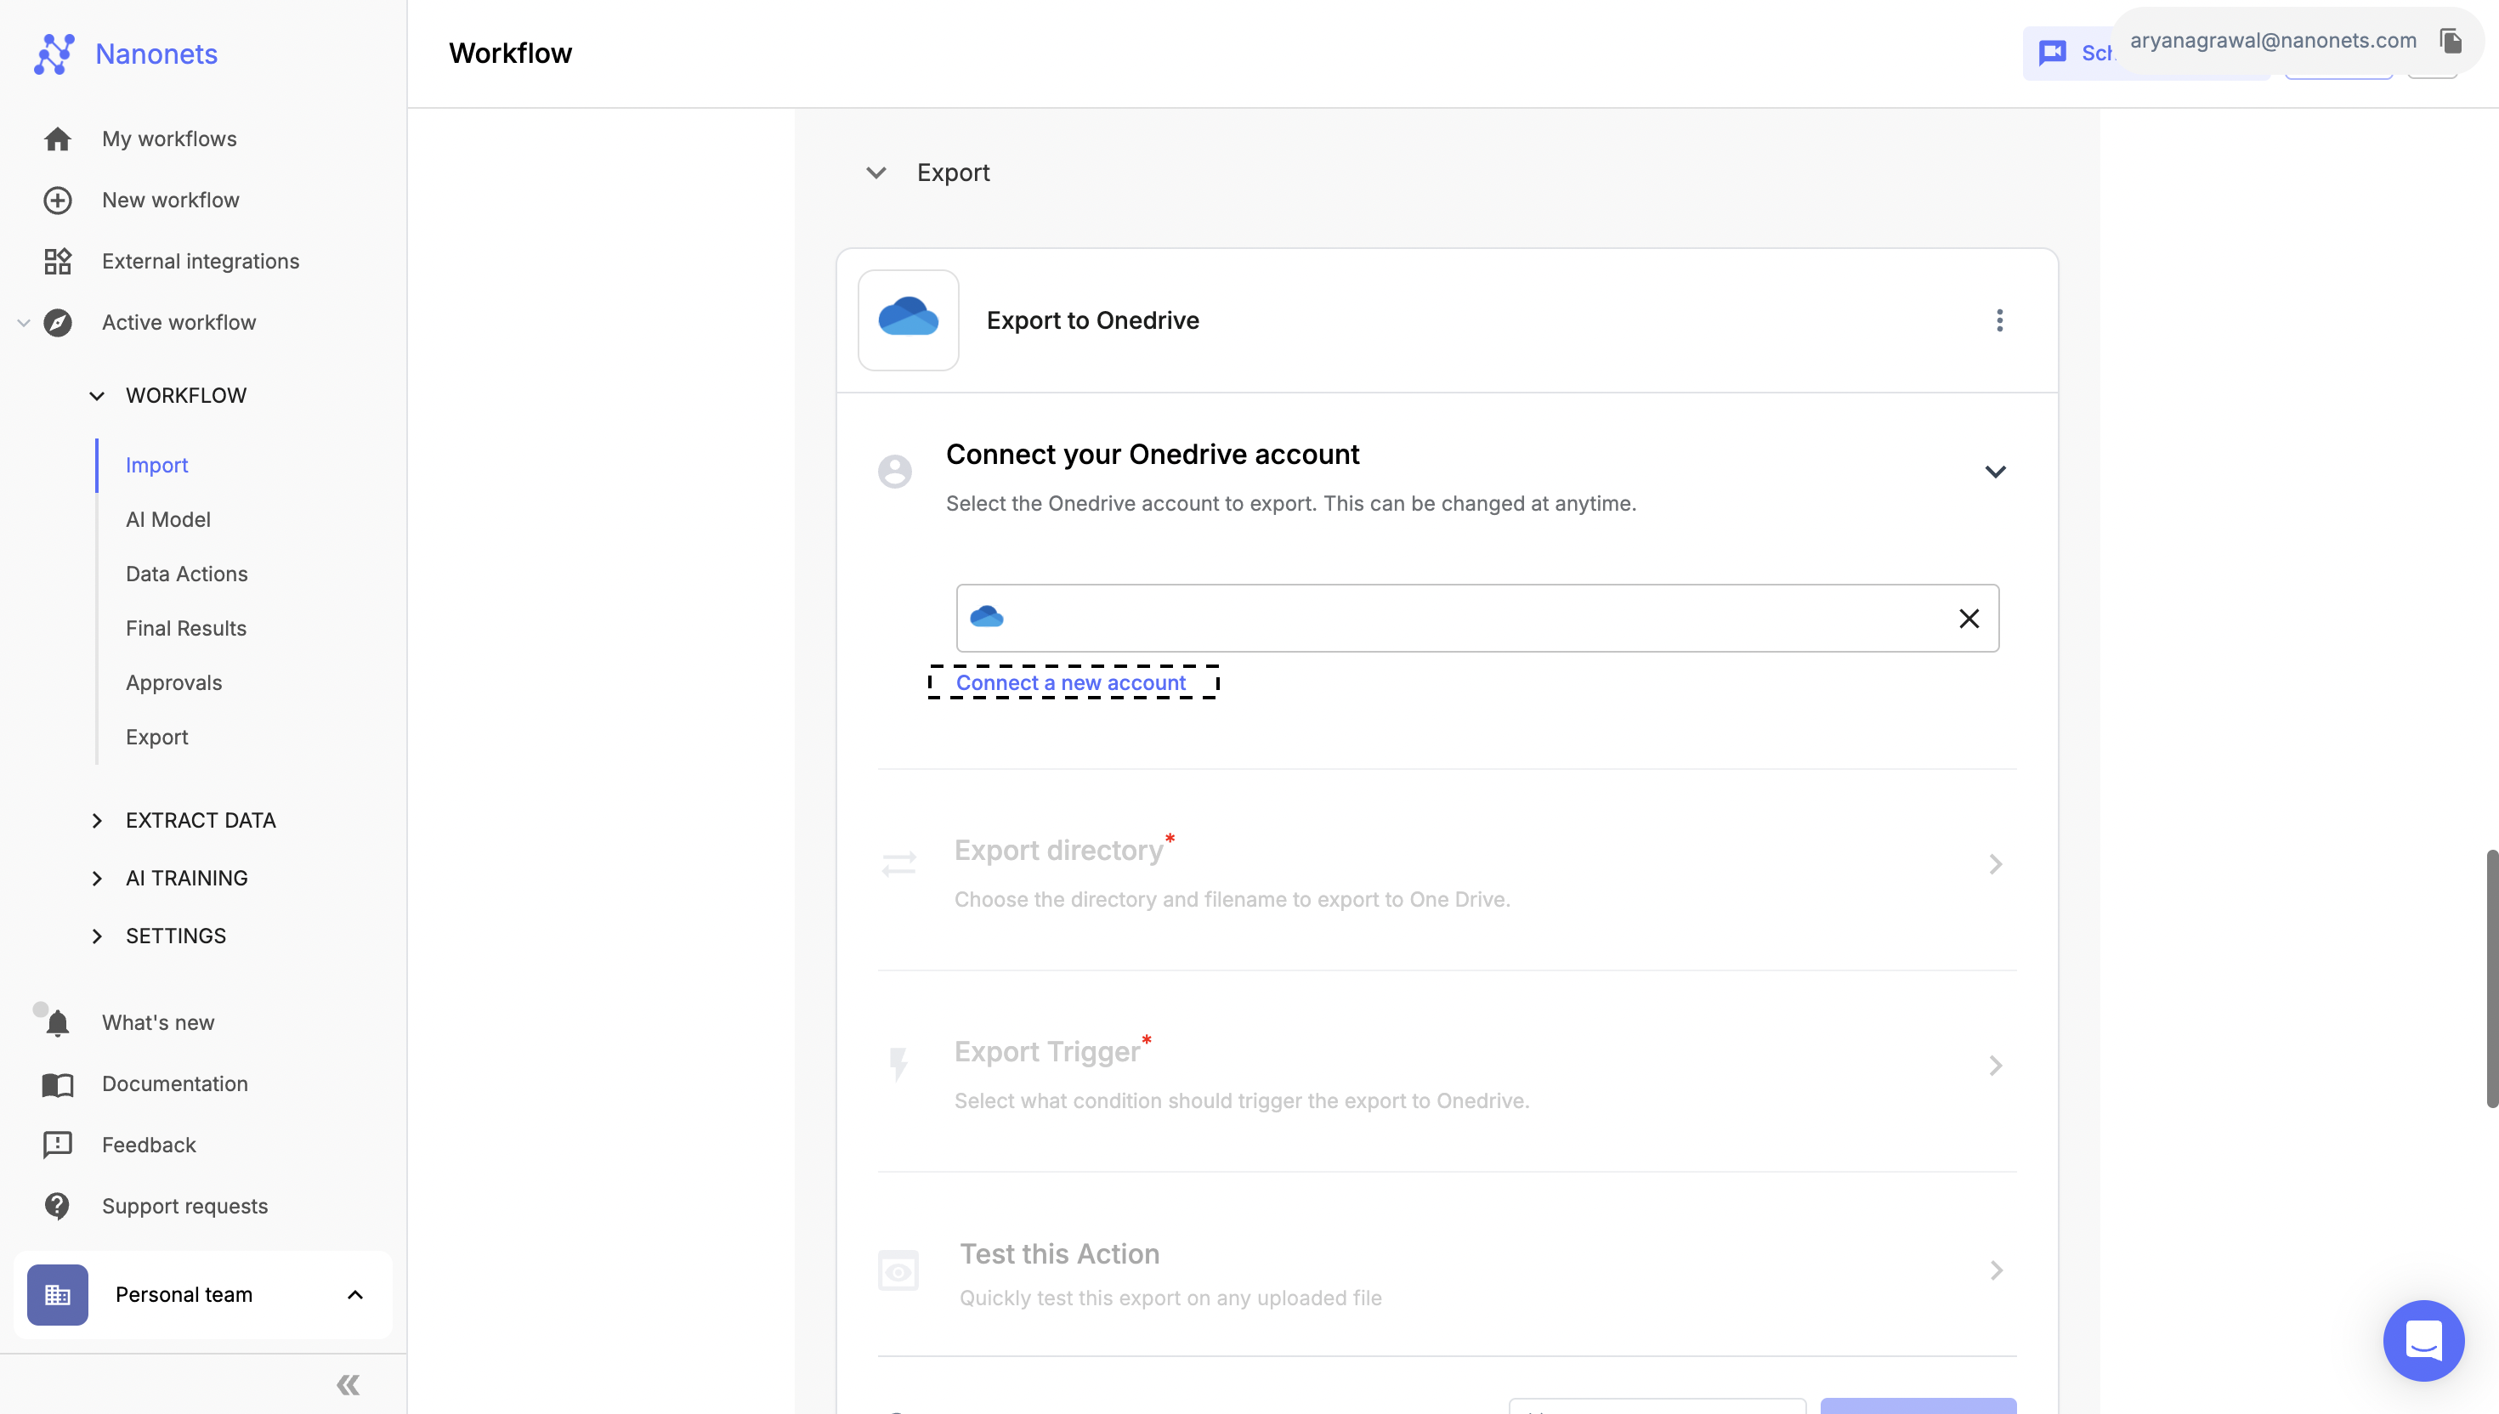
Task: Click Connect a new account link
Action: 1071,683
